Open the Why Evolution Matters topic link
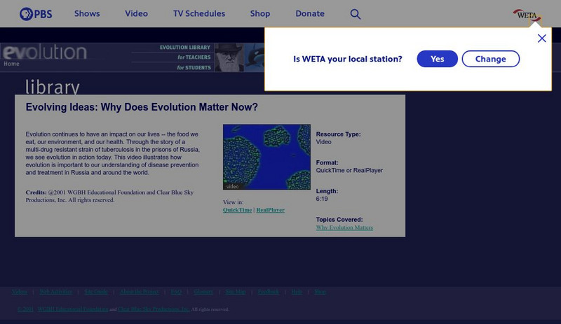The width and height of the screenshot is (561, 324). [x=344, y=227]
